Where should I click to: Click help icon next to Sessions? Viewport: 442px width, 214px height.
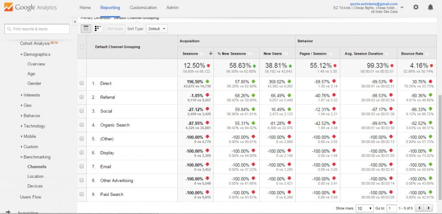202,54
